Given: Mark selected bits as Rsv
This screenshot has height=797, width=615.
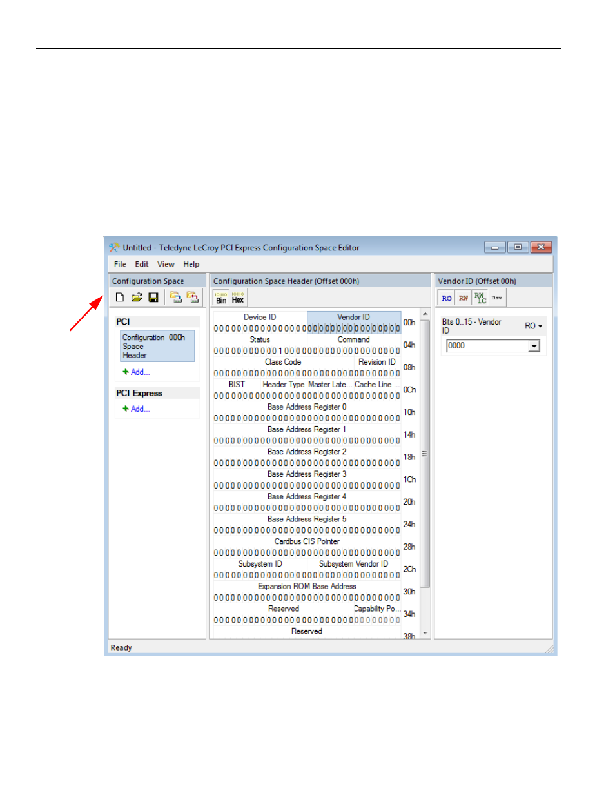Looking at the screenshot, I should [x=497, y=298].
